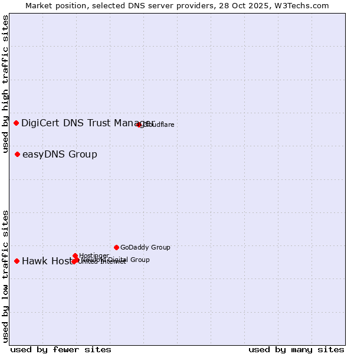This screenshot has height=354, width=354.
Task: Click the 'used by low traffic sites' label
Action: point(5,276)
